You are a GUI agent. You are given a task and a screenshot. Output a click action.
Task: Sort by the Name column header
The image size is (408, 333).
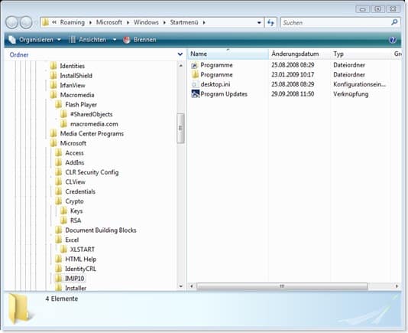click(228, 54)
